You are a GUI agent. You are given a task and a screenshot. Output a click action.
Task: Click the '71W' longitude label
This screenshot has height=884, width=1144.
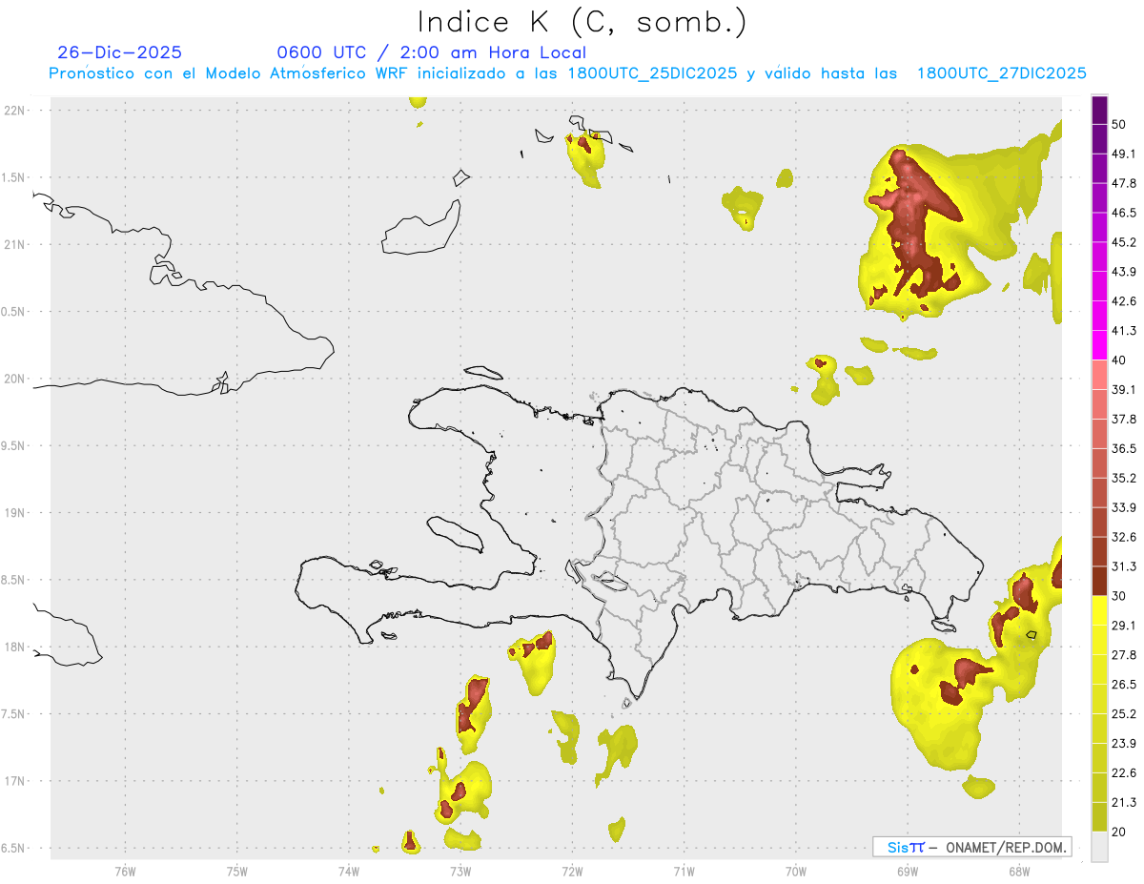[684, 871]
